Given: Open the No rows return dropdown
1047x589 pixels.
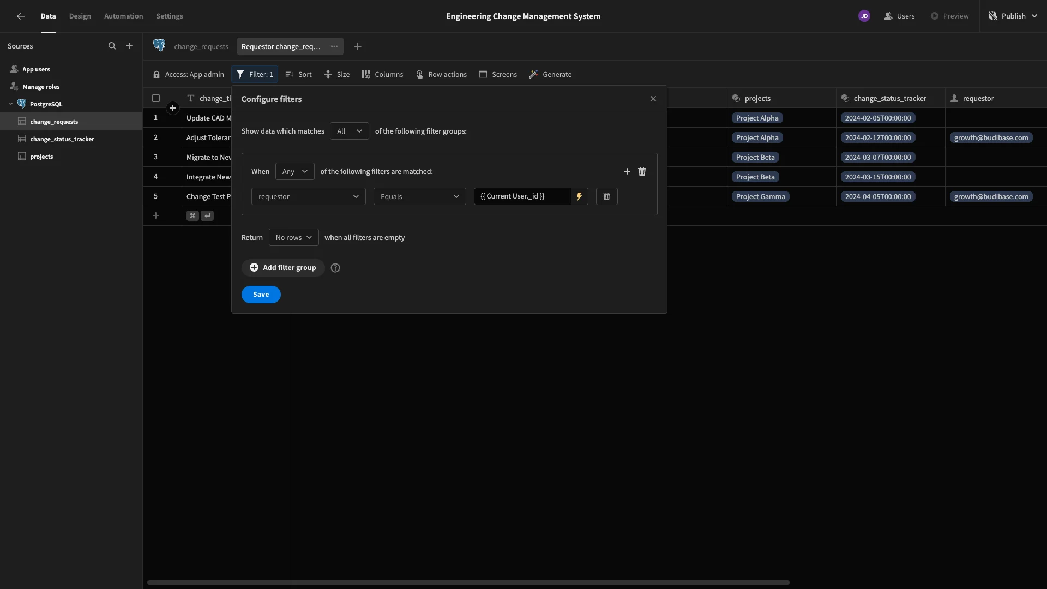Looking at the screenshot, I should (x=294, y=237).
